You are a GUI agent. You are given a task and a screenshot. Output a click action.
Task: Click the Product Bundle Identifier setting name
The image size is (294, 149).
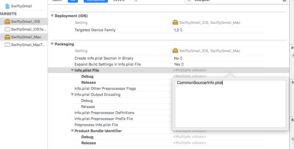tap(98, 131)
